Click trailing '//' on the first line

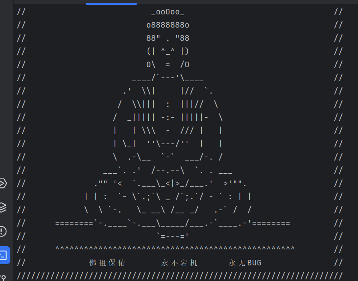click(x=338, y=12)
